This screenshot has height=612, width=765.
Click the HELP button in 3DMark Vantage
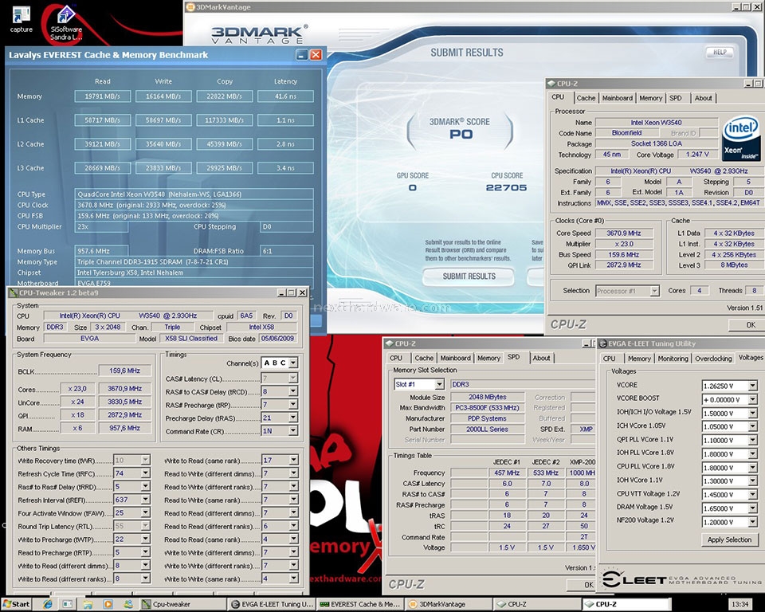[x=720, y=53]
